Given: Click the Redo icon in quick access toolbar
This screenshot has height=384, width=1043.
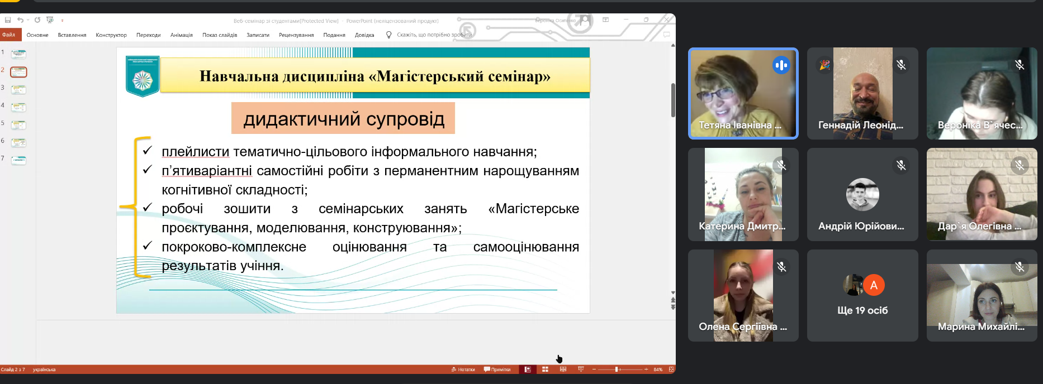Looking at the screenshot, I should tap(37, 20).
